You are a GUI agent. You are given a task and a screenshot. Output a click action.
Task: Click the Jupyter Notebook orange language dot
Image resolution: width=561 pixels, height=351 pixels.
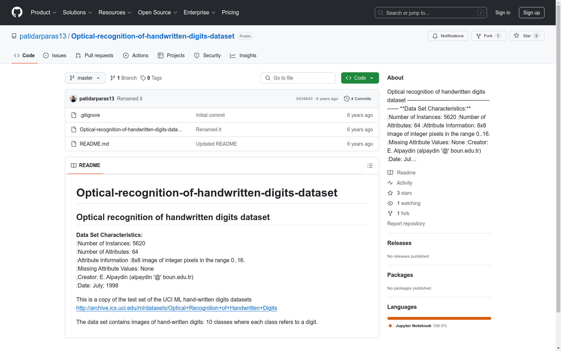pos(390,326)
